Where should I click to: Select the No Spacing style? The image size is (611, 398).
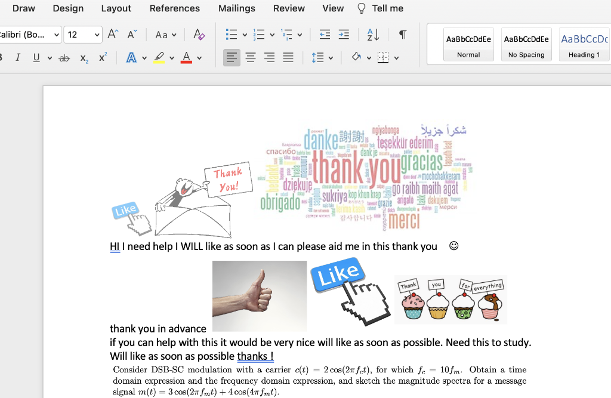[x=526, y=44]
